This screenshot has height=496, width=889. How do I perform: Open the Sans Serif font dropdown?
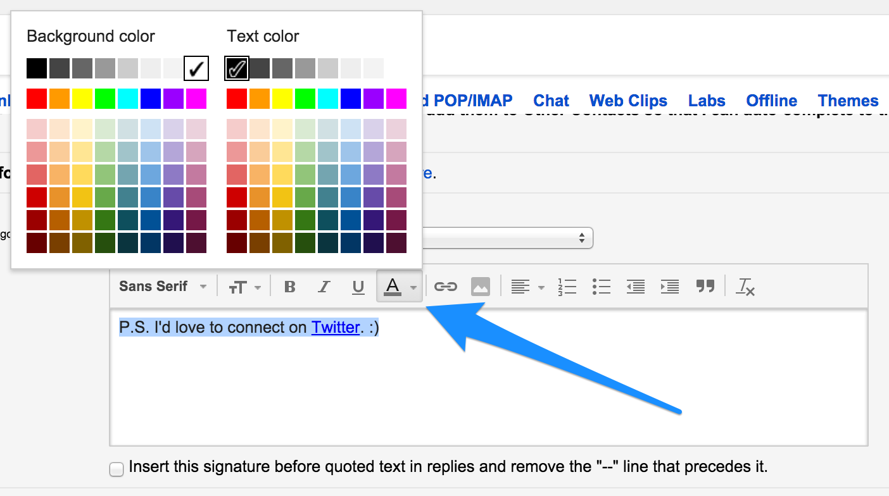click(163, 287)
